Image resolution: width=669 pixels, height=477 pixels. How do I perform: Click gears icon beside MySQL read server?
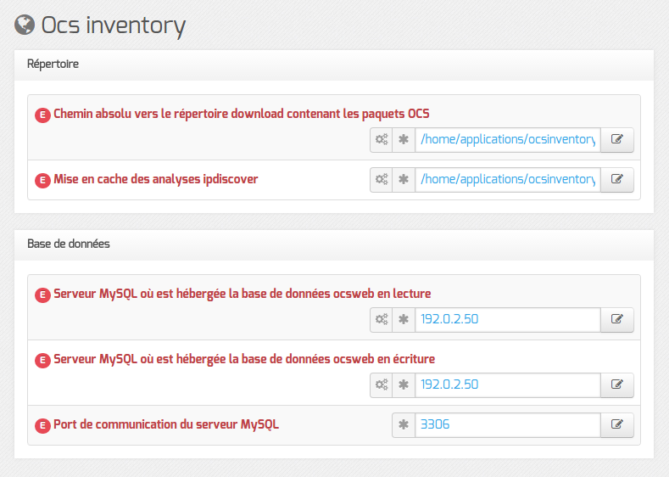[x=382, y=319]
